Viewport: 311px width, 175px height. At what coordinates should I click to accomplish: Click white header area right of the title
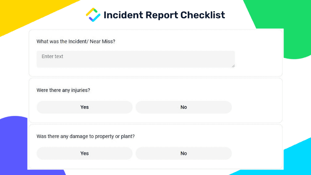point(236,15)
